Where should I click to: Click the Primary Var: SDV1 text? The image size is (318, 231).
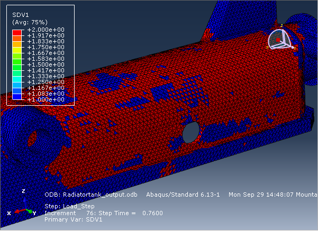(x=74, y=220)
